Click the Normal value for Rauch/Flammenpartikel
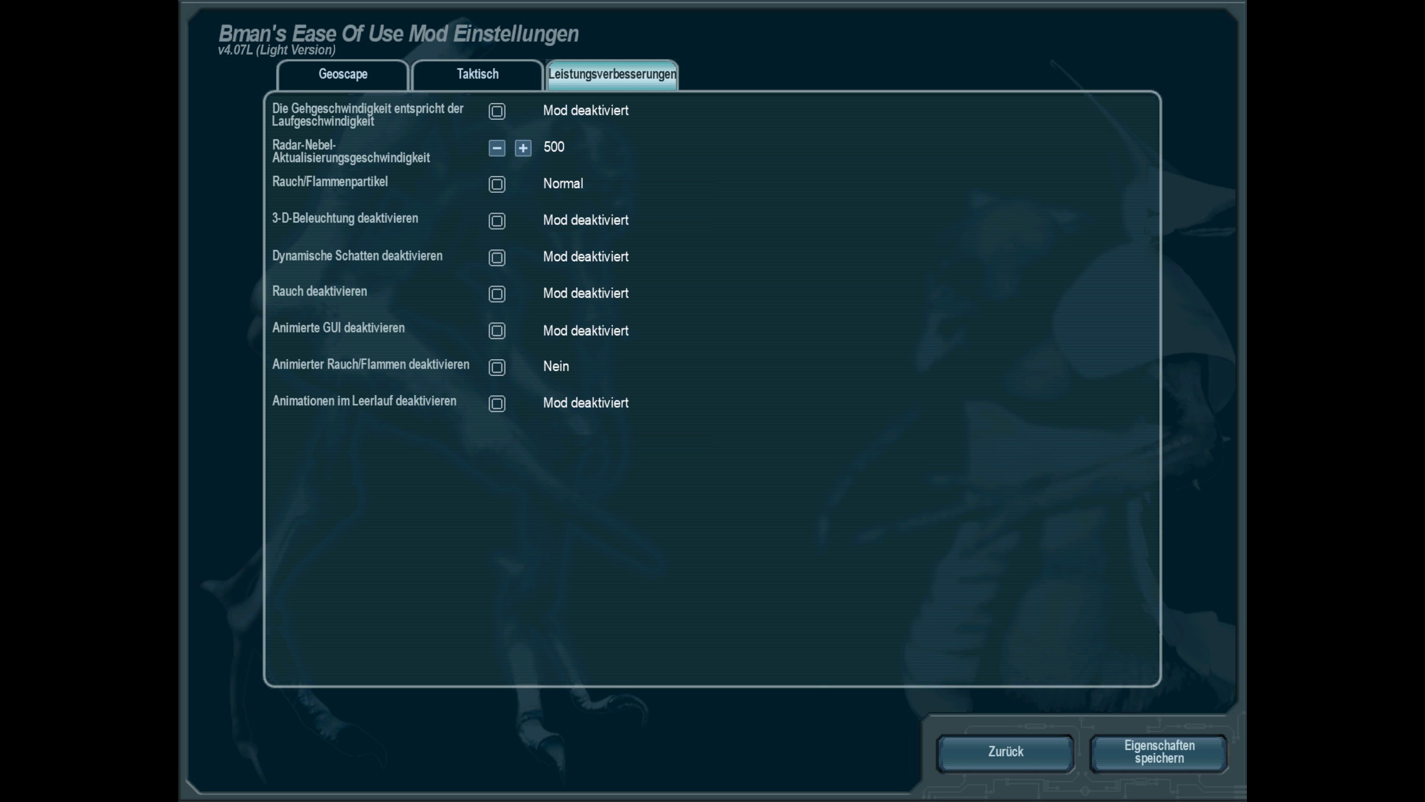This screenshot has width=1425, height=802. [563, 184]
